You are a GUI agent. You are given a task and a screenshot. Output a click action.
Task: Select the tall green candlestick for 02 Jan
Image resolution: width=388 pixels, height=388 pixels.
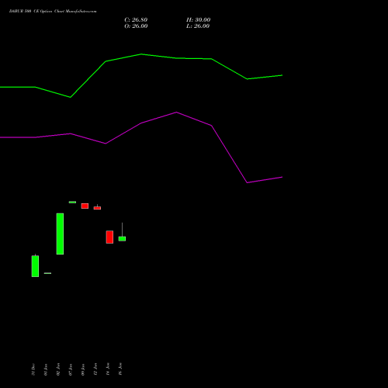coord(60,234)
